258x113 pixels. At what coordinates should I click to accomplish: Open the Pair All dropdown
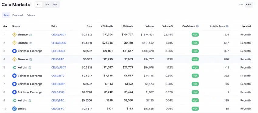click(249, 5)
